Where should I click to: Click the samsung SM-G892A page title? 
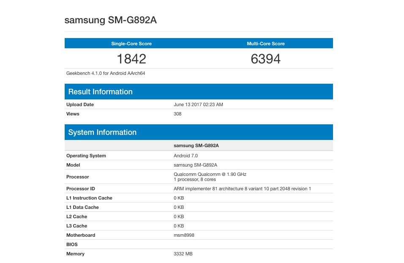[111, 20]
